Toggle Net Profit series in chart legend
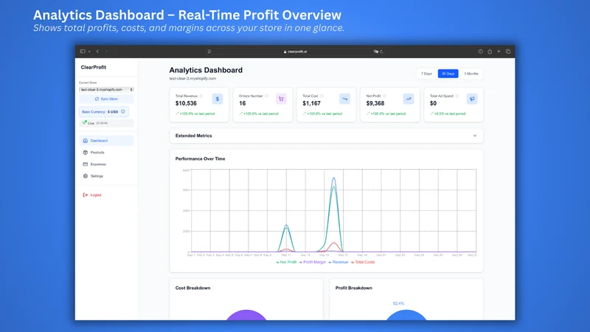This screenshot has height=332, width=590. (286, 262)
